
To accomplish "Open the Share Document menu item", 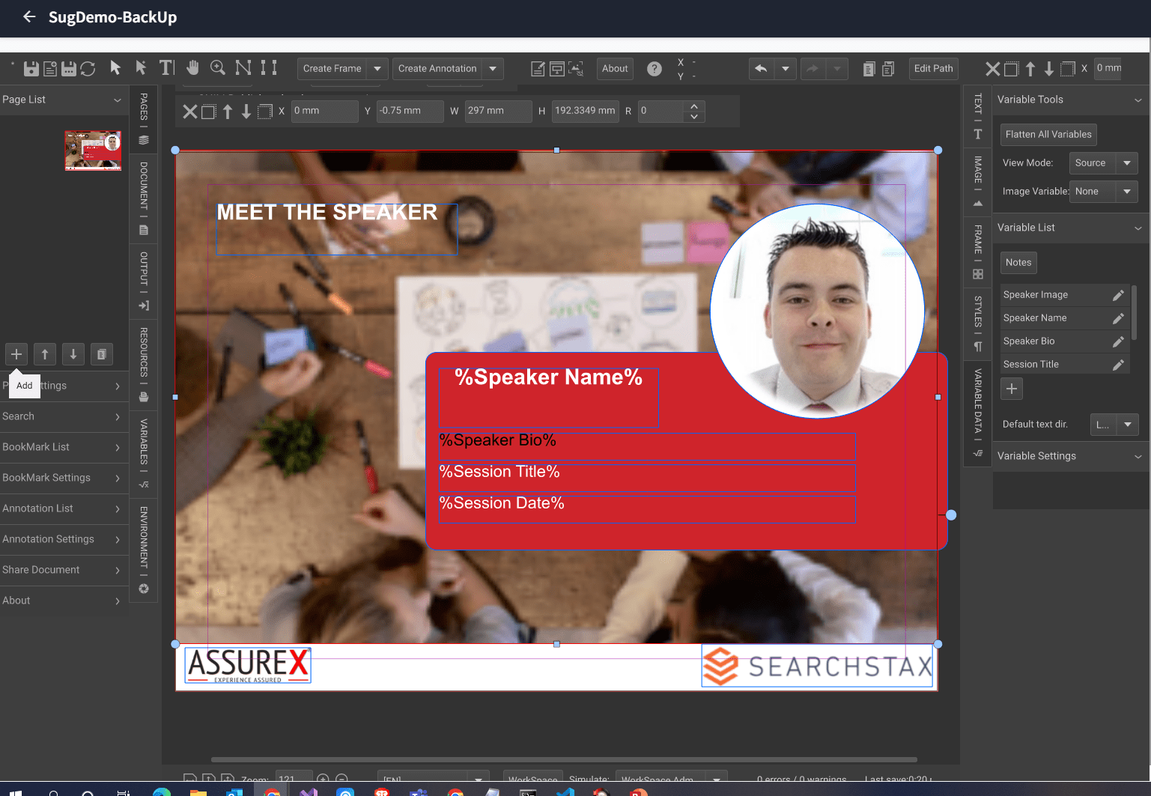I will (61, 570).
